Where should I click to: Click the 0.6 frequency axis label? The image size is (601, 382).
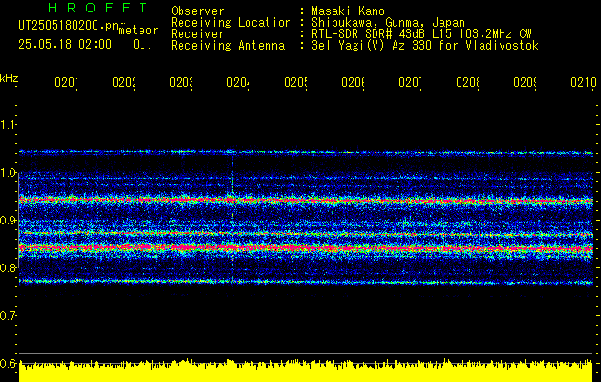[x=8, y=364]
